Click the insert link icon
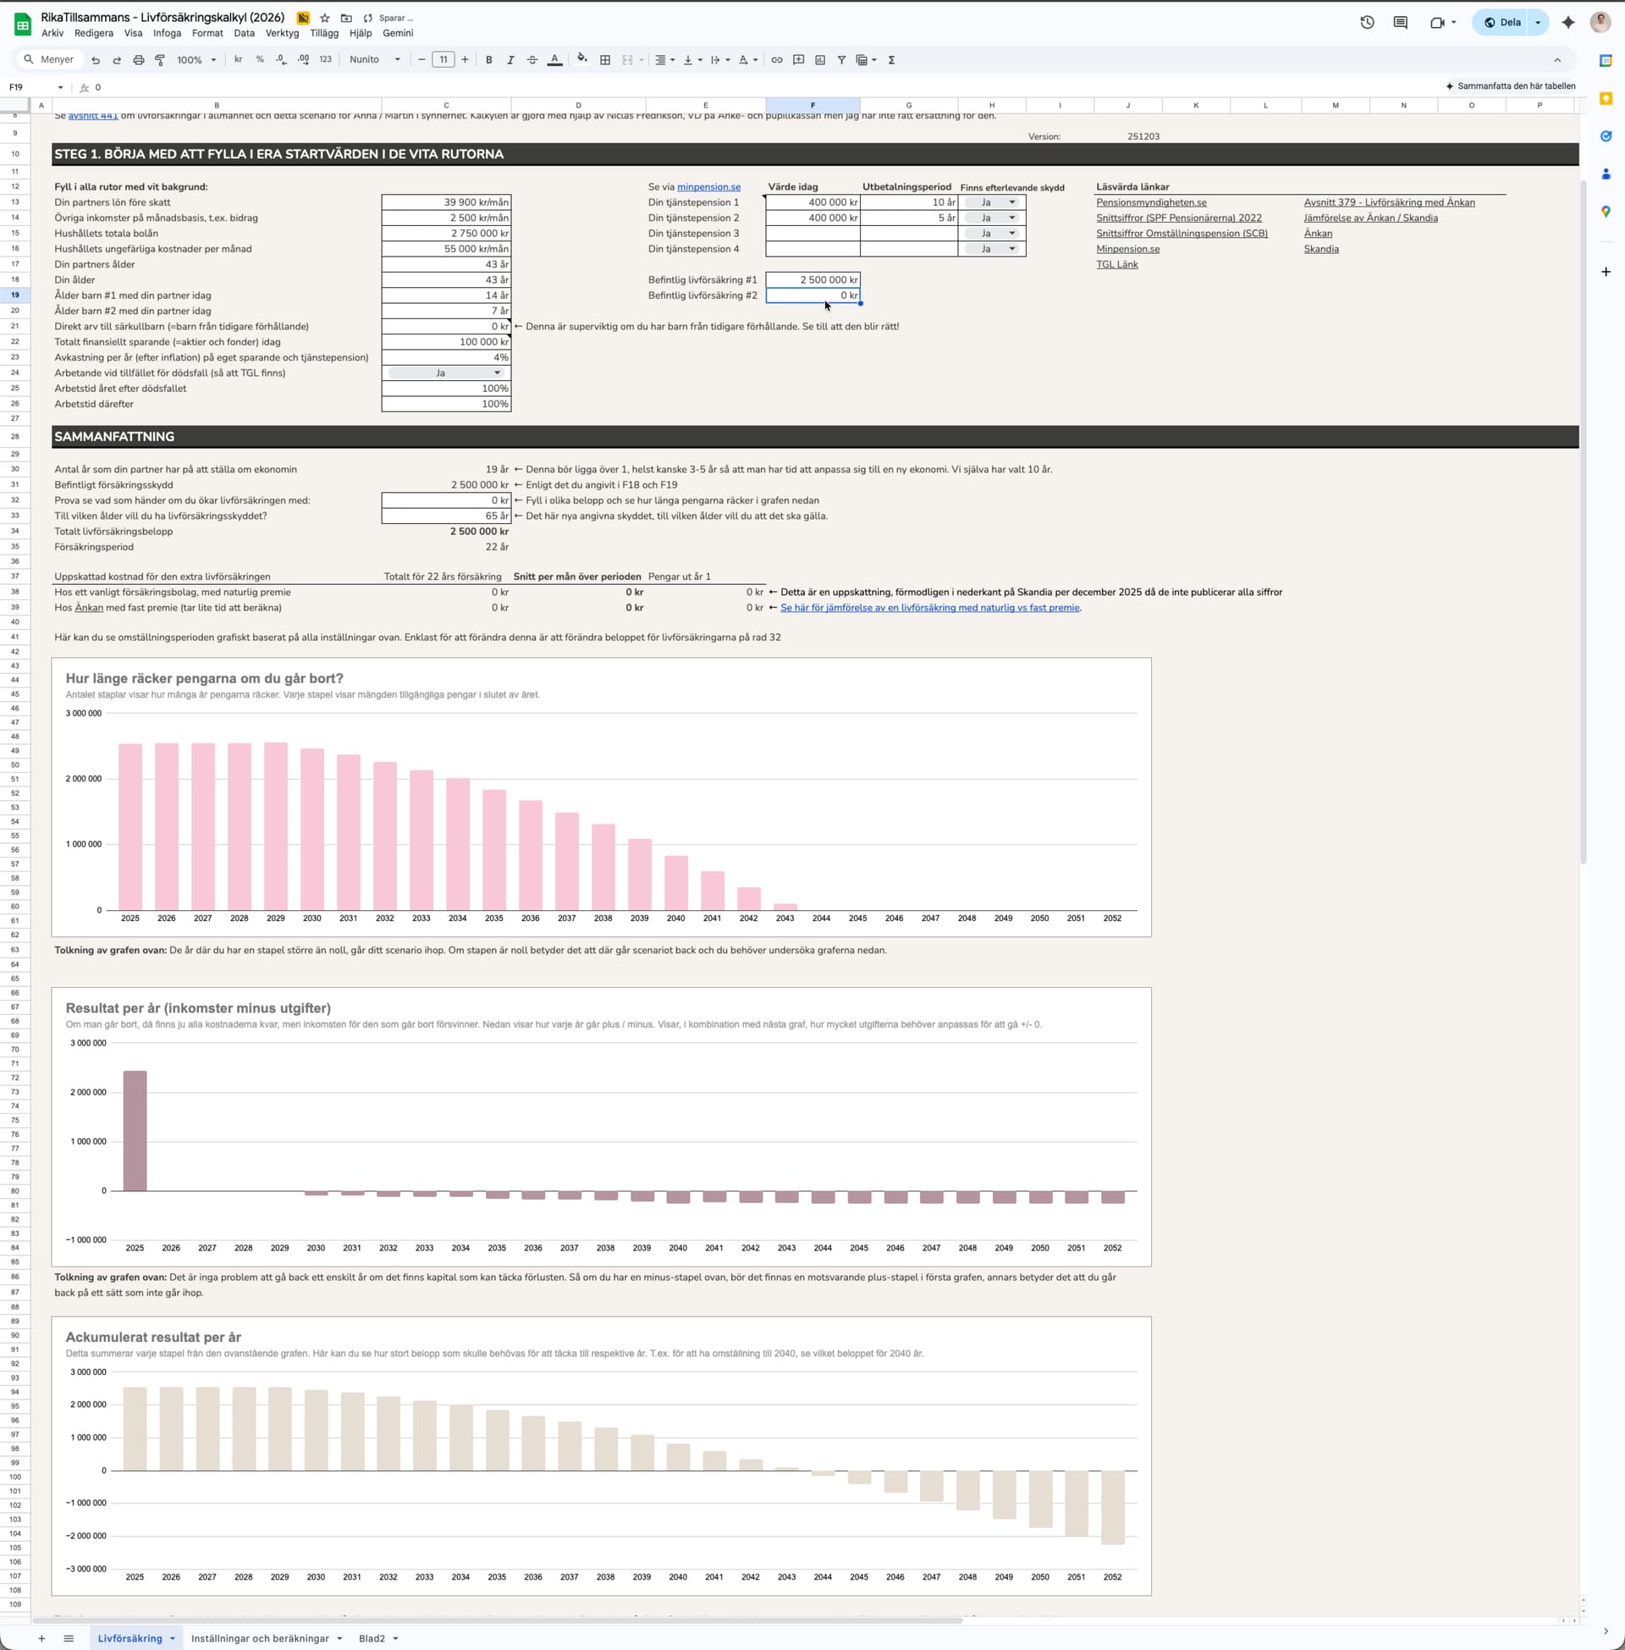 click(777, 60)
